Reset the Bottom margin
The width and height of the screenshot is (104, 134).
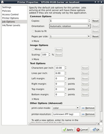tap(85, 94)
